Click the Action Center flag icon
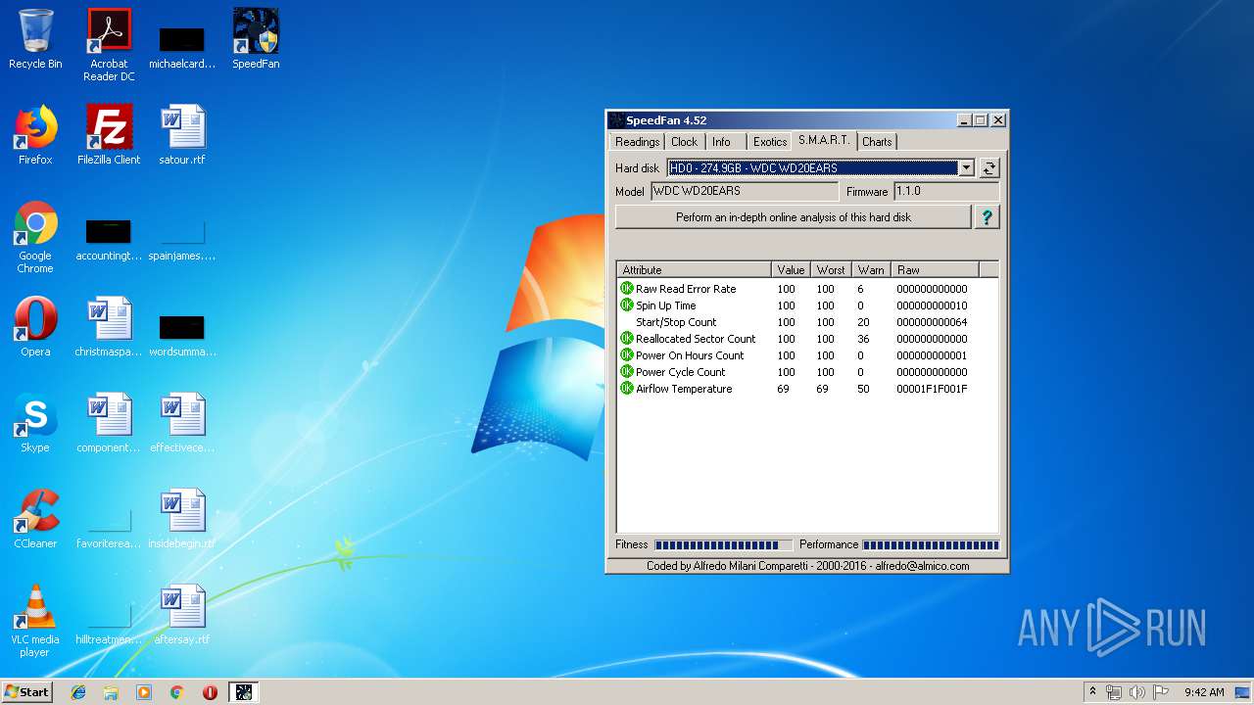Image resolution: width=1254 pixels, height=705 pixels. (x=1161, y=692)
